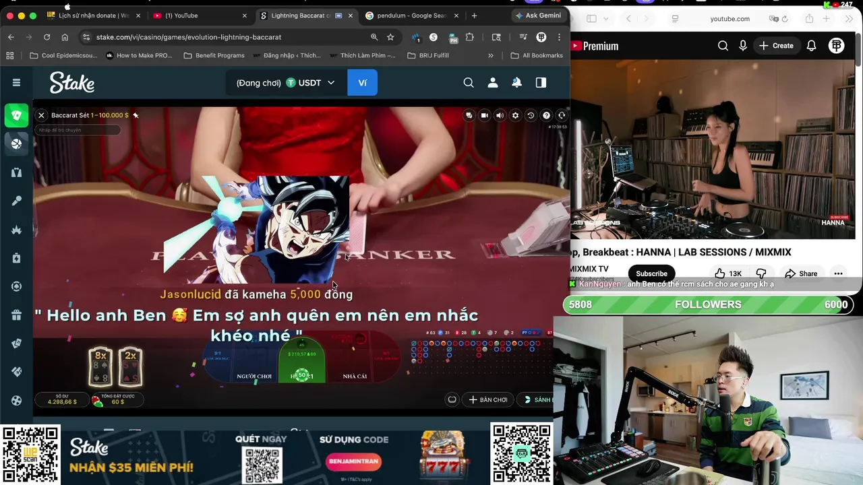Share the HANNA Lab Sessions video
The height and width of the screenshot is (485, 863).
point(801,273)
